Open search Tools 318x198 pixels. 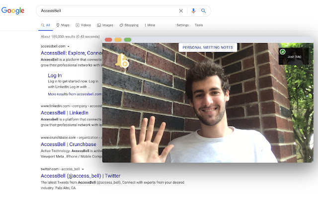coord(199,25)
